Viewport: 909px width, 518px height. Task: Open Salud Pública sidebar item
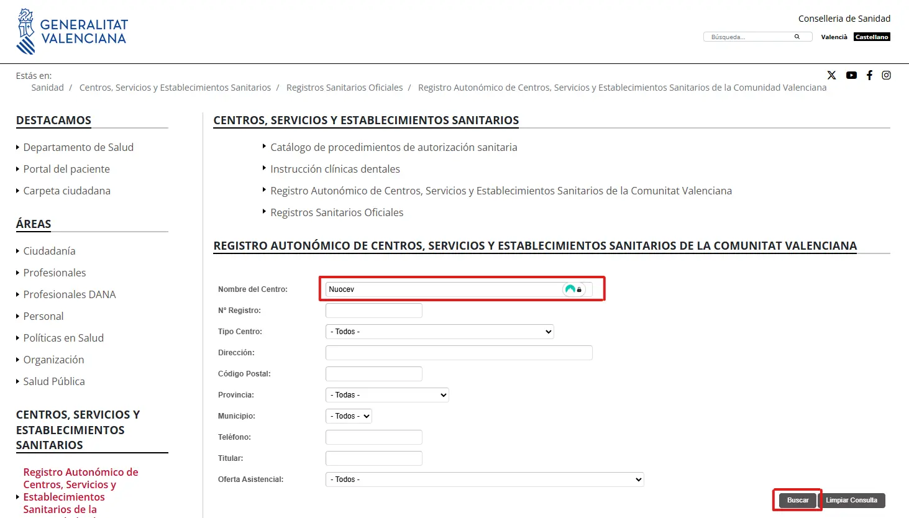[54, 381]
